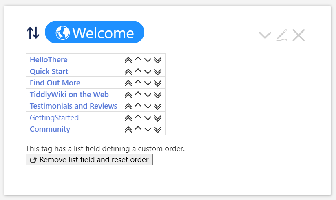
Task: Move Quick Start up one position
Action: pyautogui.click(x=138, y=72)
